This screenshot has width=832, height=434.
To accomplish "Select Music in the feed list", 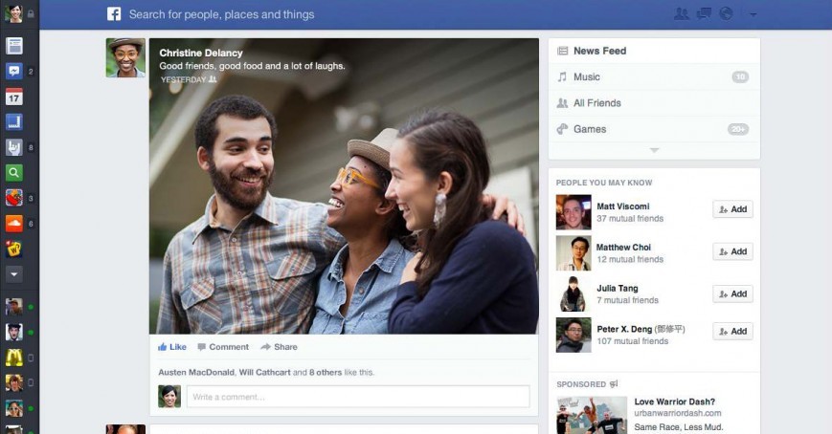I will click(587, 76).
